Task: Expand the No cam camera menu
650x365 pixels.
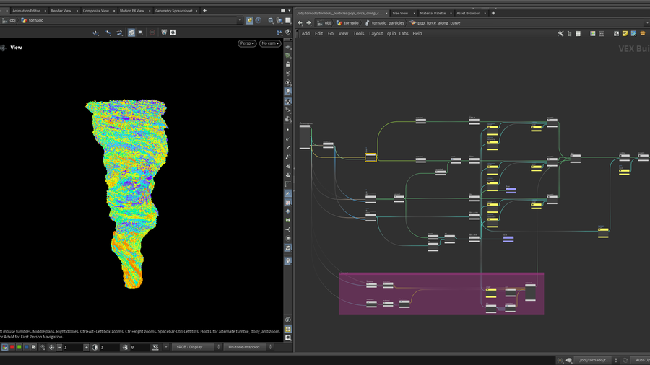Action: tap(271, 43)
